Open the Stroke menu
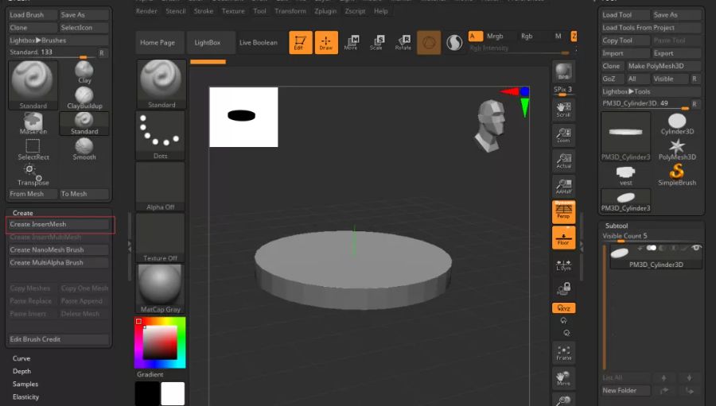The height and width of the screenshot is (406, 716). click(x=204, y=11)
